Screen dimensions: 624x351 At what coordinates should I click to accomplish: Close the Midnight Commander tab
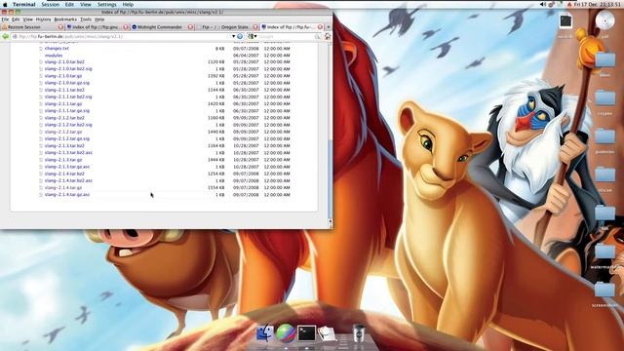191,27
